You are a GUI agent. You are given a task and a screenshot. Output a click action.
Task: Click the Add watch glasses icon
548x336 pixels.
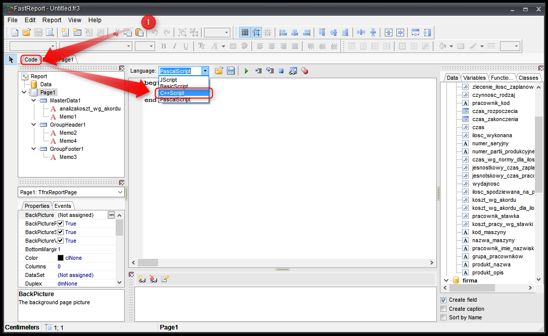click(142, 279)
